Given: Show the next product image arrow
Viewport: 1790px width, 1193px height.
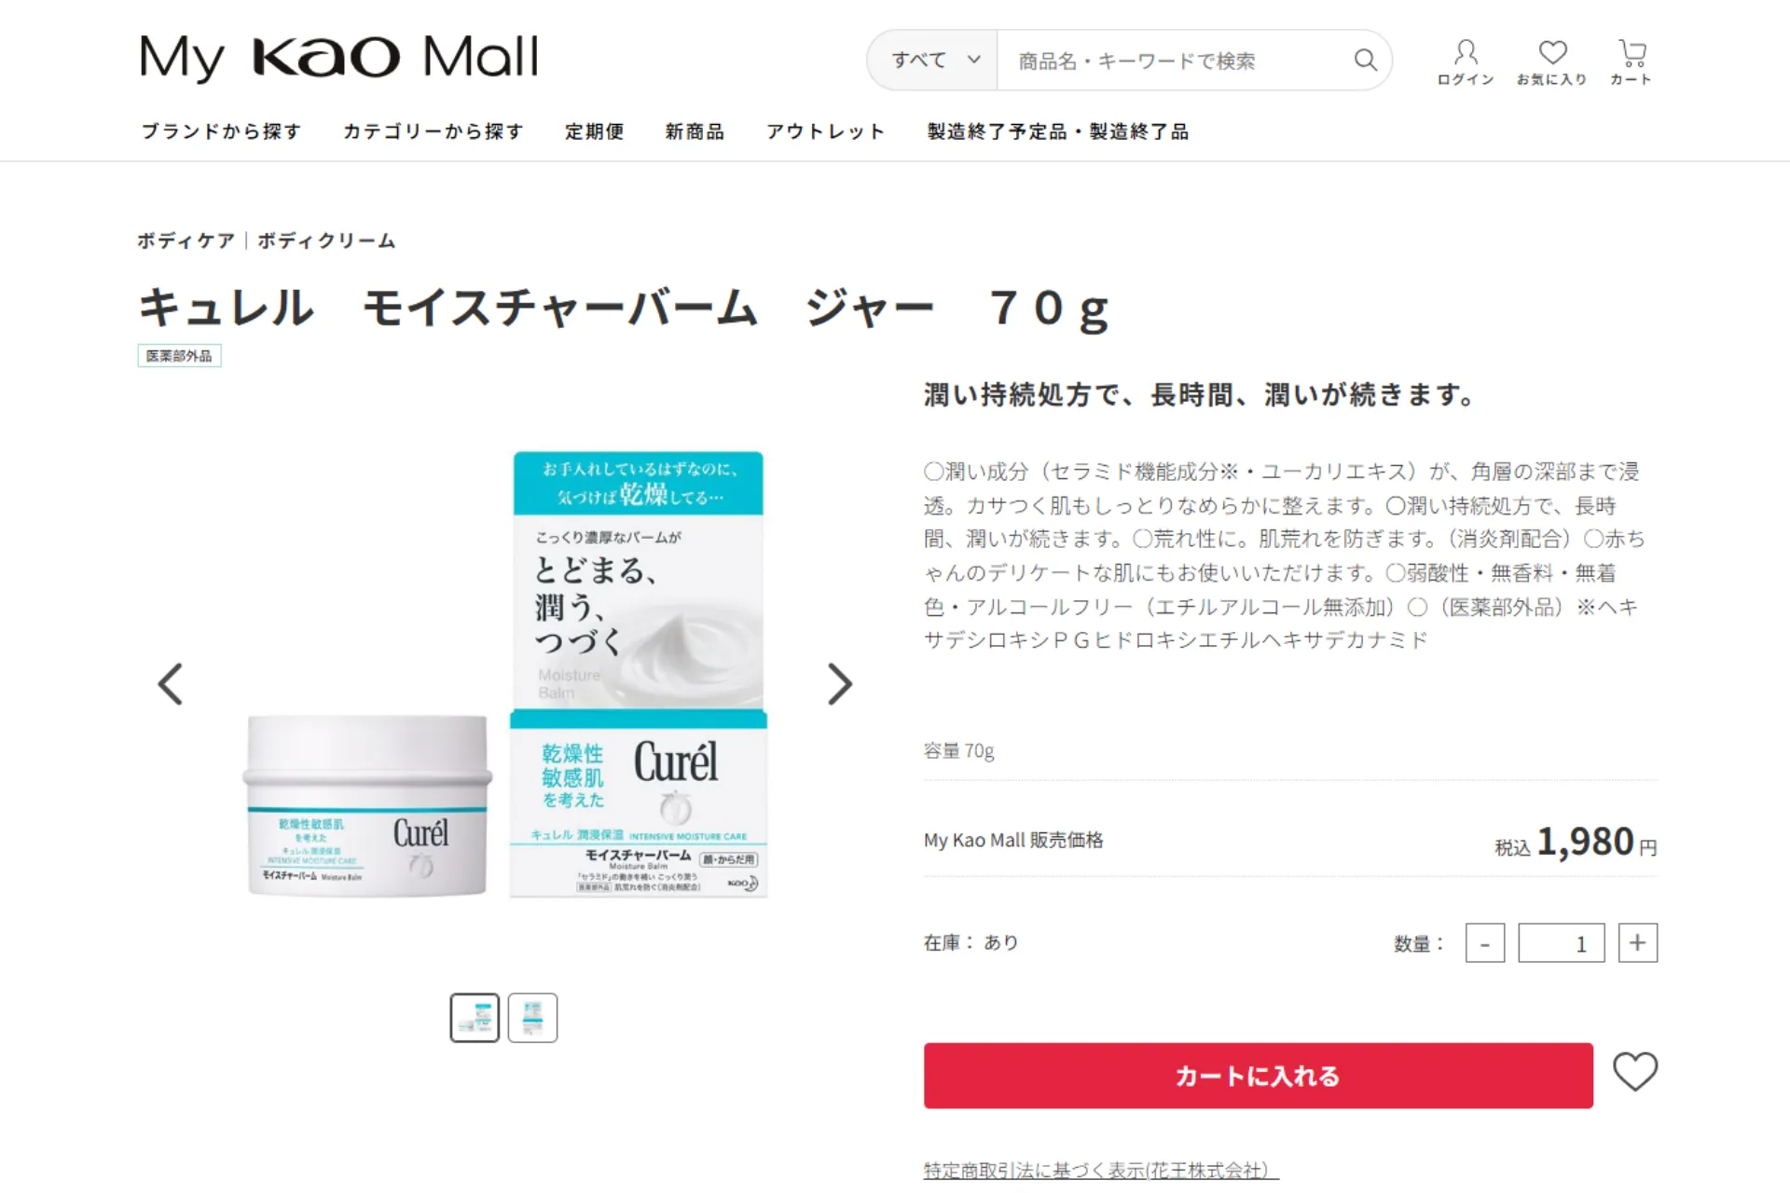Looking at the screenshot, I should coord(840,684).
